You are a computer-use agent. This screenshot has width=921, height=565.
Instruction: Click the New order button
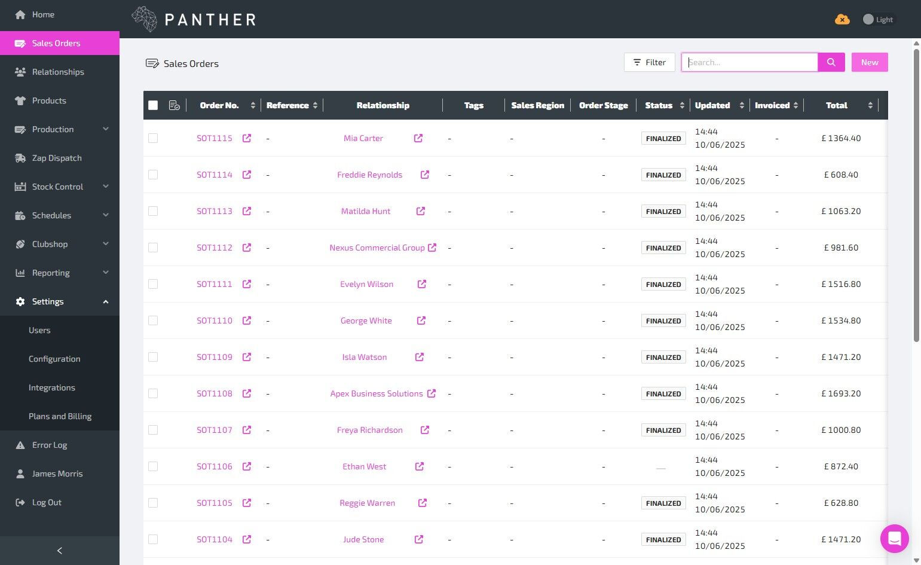870,62
